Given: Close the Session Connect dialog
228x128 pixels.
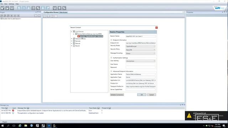Looking at the screenshot, I should pyautogui.click(x=156, y=28).
